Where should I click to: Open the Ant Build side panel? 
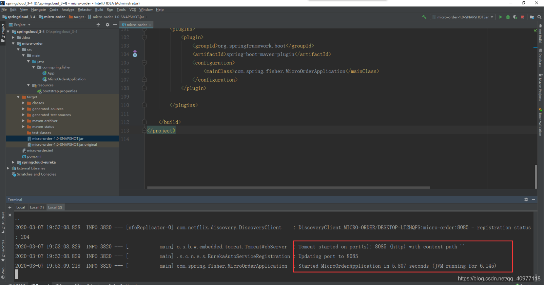click(540, 34)
